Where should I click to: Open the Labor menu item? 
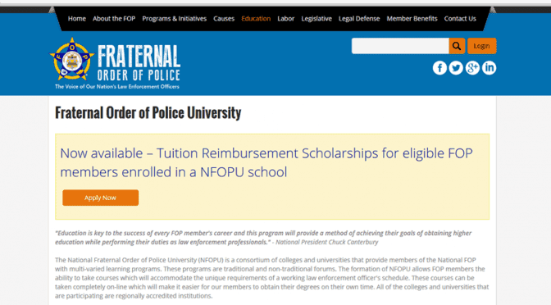[x=285, y=19]
